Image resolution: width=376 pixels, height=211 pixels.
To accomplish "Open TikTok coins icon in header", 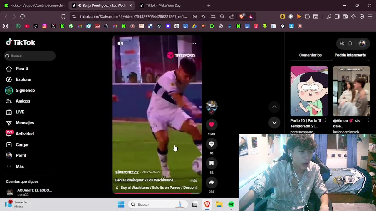I will click(342, 43).
